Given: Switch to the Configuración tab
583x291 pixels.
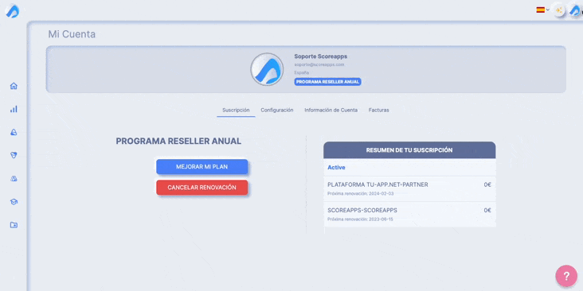Looking at the screenshot, I should pyautogui.click(x=277, y=111).
